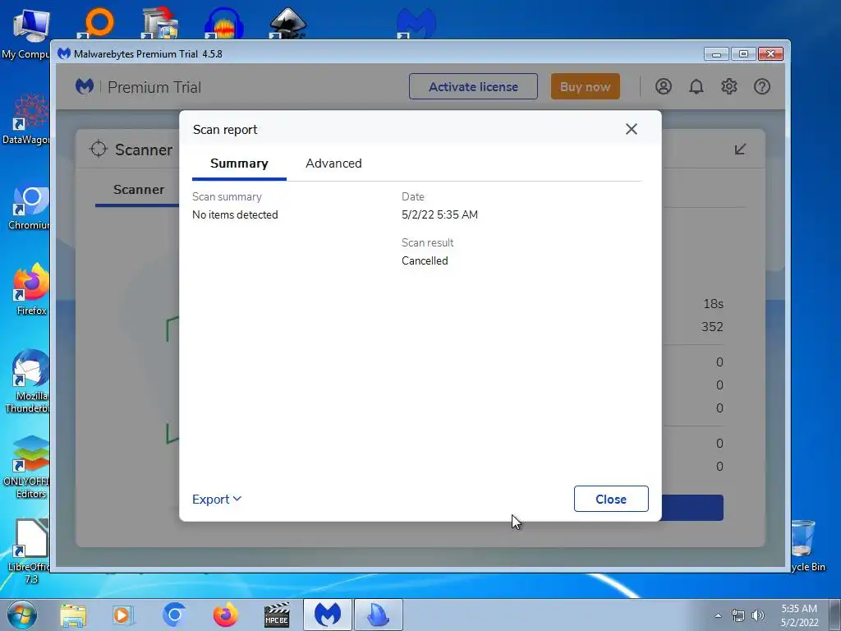
Task: Maximize the Malwarebytes window
Action: (x=743, y=53)
